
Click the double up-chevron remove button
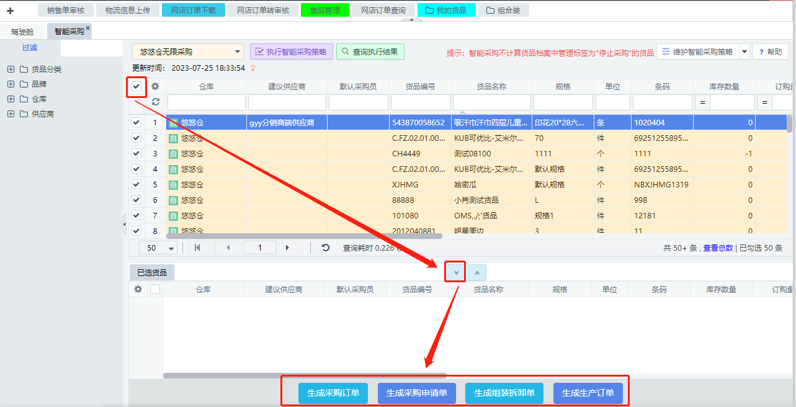point(477,272)
